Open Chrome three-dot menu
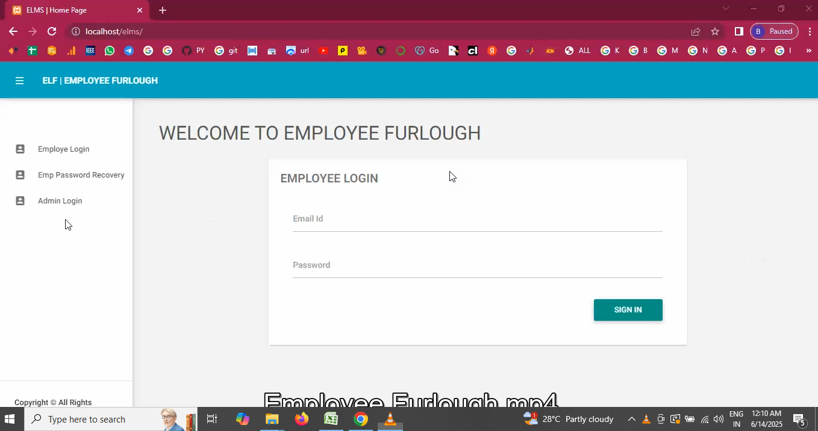This screenshot has width=818, height=431. click(x=810, y=31)
